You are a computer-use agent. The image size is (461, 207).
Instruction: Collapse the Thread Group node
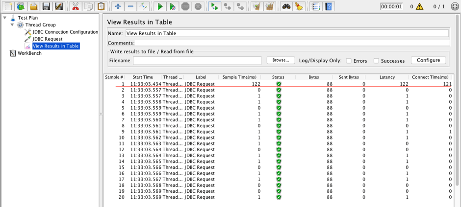pyautogui.click(x=12, y=25)
